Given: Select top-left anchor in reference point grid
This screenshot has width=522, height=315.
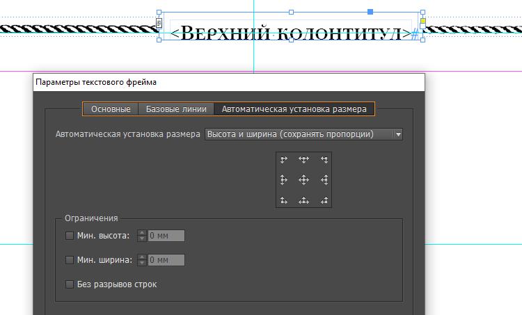Looking at the screenshot, I should [x=284, y=160].
